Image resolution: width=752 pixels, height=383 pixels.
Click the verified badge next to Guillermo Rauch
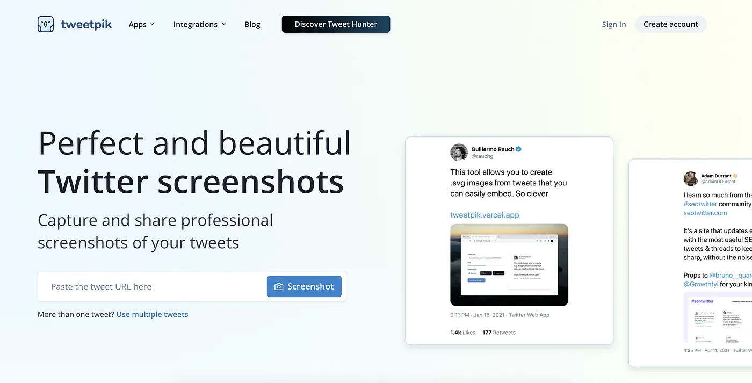(519, 149)
